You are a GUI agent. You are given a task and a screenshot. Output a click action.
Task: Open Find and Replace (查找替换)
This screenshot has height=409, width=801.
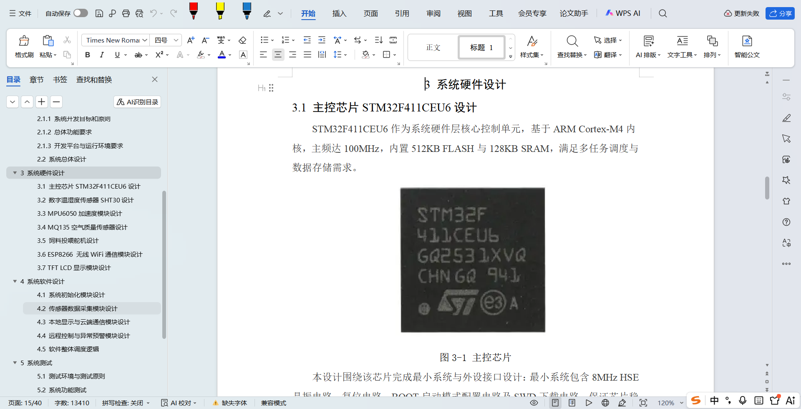(572, 46)
